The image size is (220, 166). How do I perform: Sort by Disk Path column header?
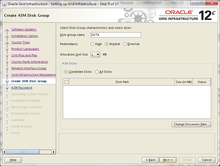[x=122, y=82]
